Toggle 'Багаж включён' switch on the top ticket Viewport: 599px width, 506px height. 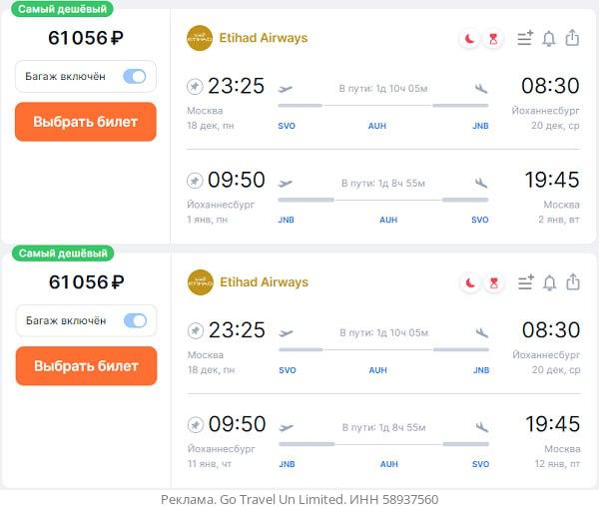pos(135,77)
